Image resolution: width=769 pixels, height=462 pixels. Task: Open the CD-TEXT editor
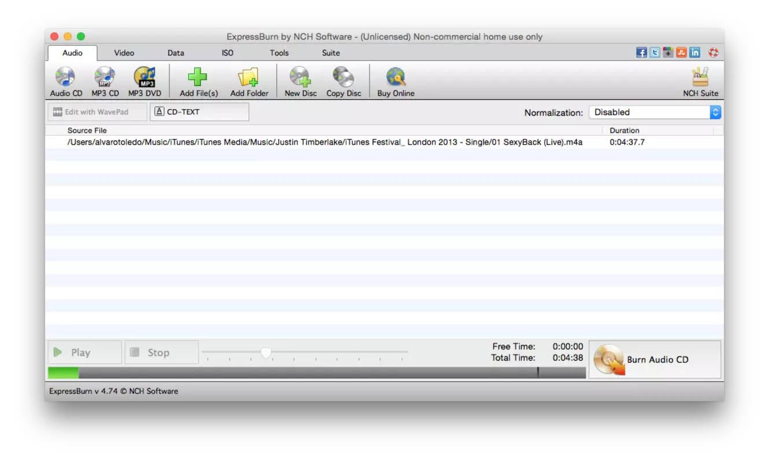click(199, 112)
